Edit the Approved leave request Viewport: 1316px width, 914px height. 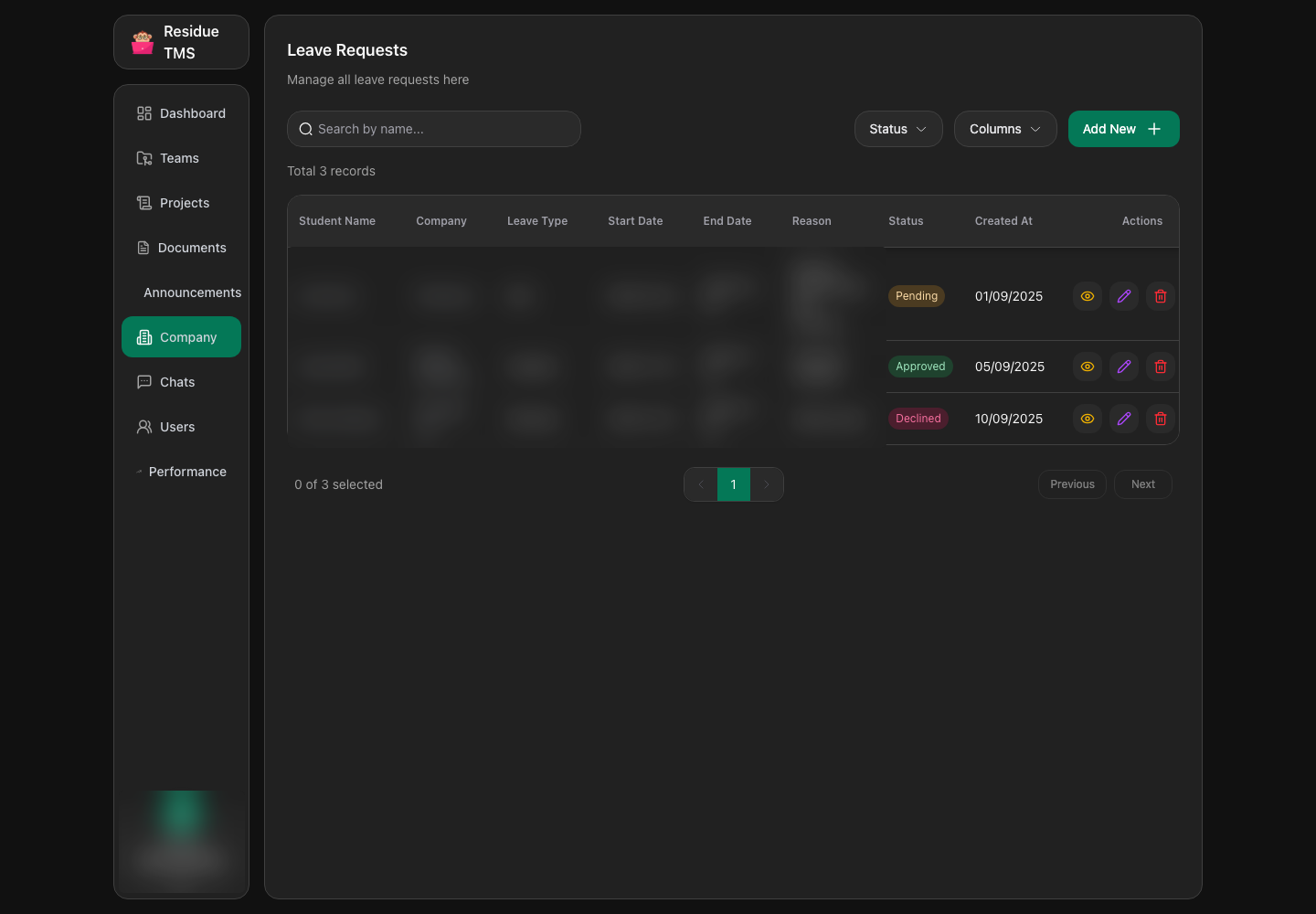click(x=1124, y=367)
